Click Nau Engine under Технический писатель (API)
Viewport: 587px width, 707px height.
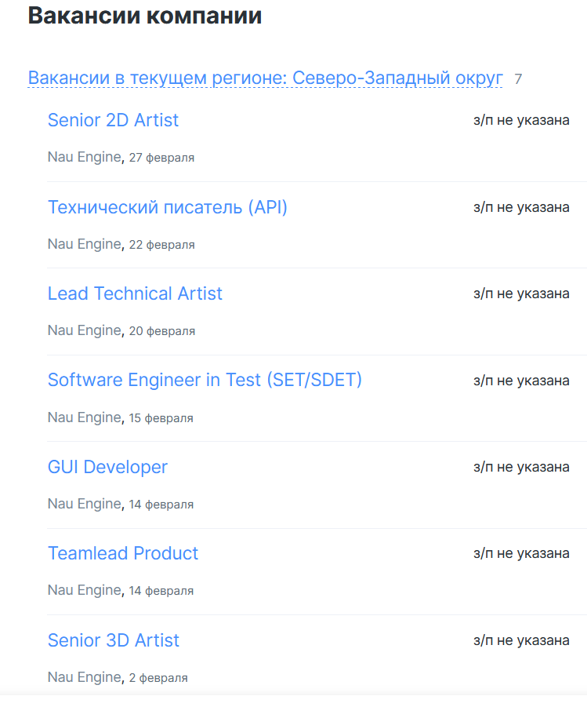point(85,244)
